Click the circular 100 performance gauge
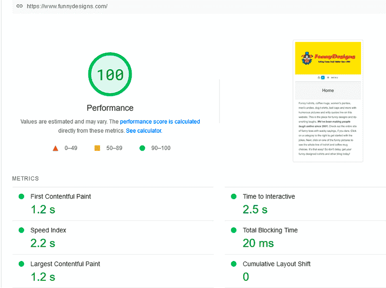Image resolution: width=386 pixels, height=288 pixels. pos(110,74)
